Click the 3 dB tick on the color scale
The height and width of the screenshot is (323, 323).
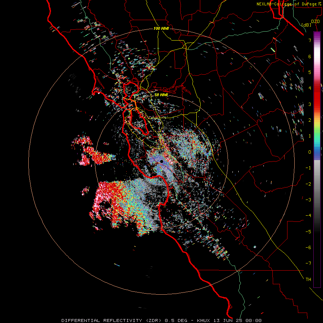(310, 104)
